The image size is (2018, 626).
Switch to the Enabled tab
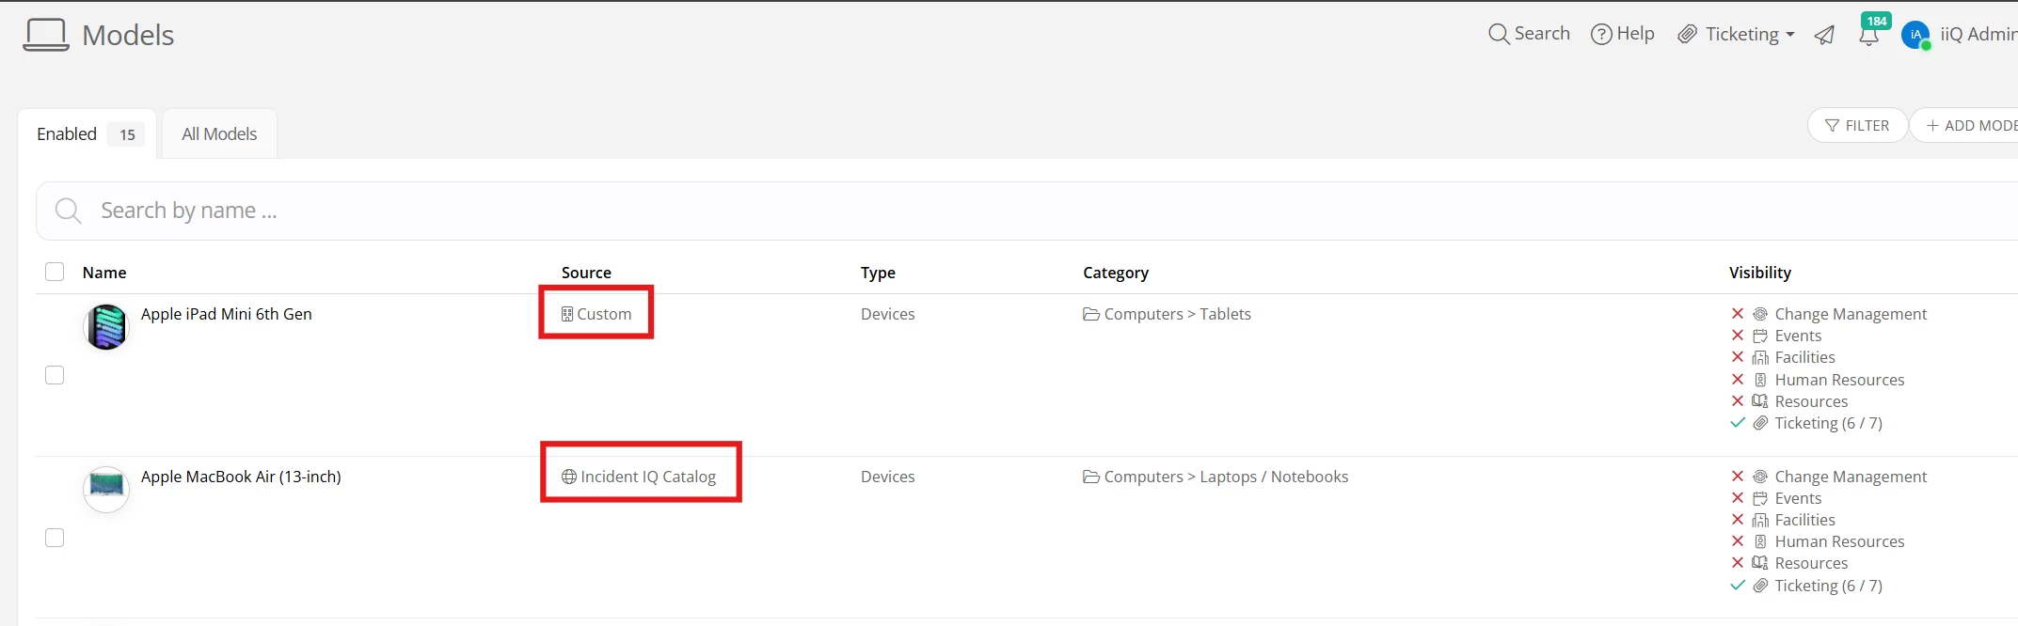[87, 133]
